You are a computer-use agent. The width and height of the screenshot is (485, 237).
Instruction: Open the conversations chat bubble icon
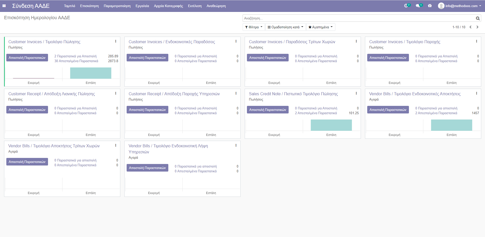pyautogui.click(x=418, y=6)
